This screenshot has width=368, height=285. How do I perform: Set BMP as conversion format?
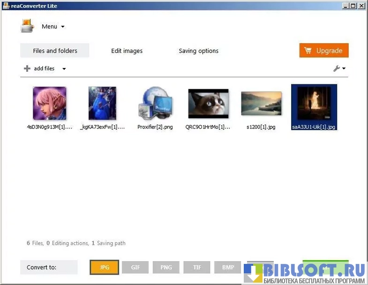point(228,267)
